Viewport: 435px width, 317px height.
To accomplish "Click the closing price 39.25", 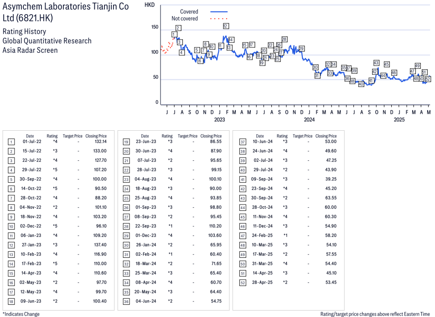I will coord(331,179).
